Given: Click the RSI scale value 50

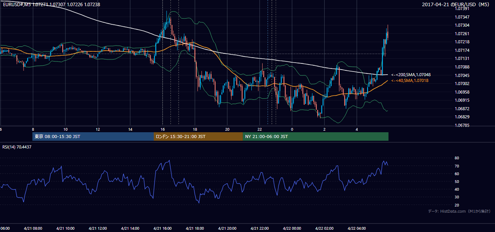Looking at the screenshot, I should point(457,181).
